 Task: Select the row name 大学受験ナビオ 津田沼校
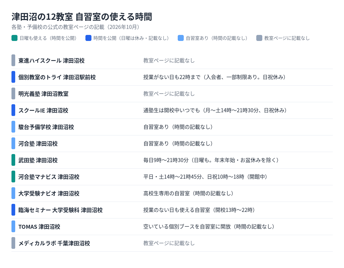pyautogui.click(x=49, y=194)
